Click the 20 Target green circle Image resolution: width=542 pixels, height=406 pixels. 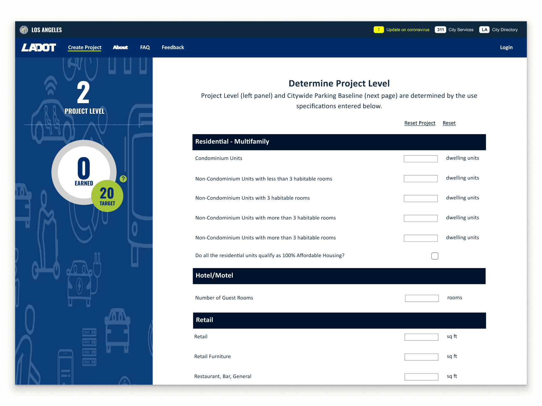pyautogui.click(x=107, y=196)
